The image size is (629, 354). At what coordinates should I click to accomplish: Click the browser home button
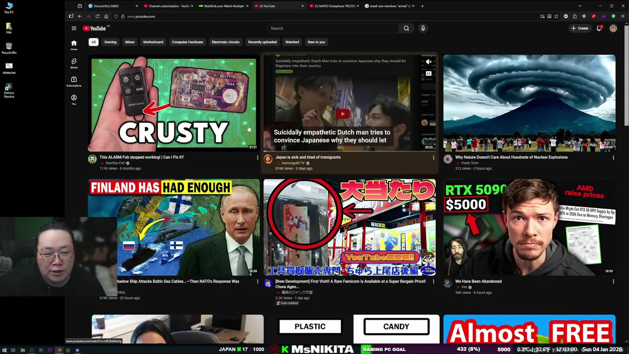point(106,16)
